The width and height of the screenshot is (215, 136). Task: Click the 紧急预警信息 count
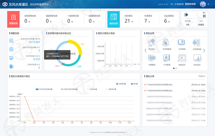coord(26,21)
